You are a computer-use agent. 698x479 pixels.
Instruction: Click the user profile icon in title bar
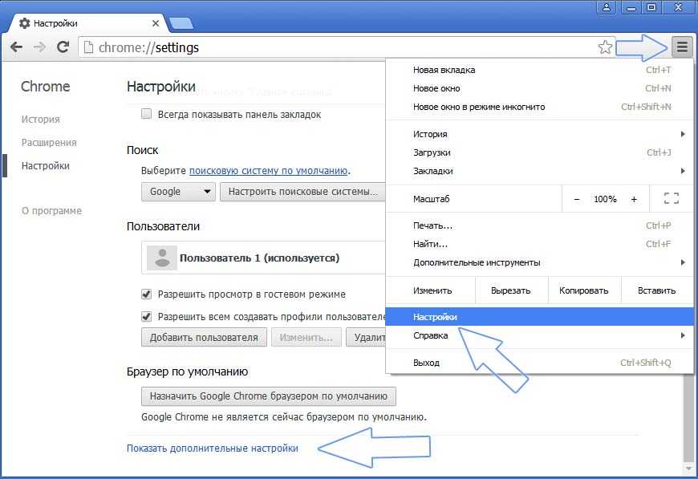click(607, 6)
